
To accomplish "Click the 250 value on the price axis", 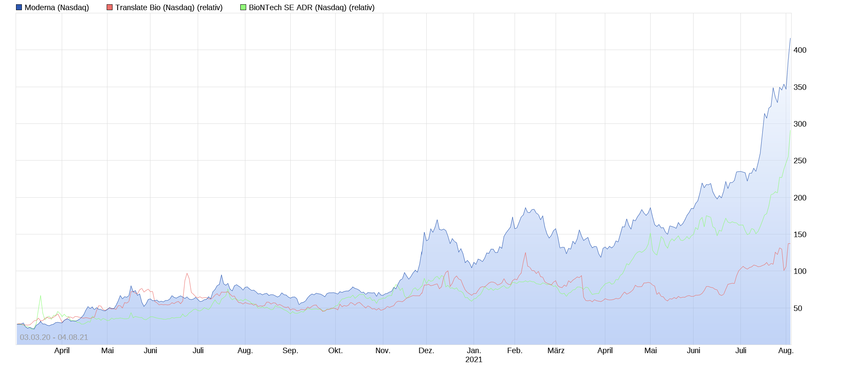I will (x=800, y=161).
